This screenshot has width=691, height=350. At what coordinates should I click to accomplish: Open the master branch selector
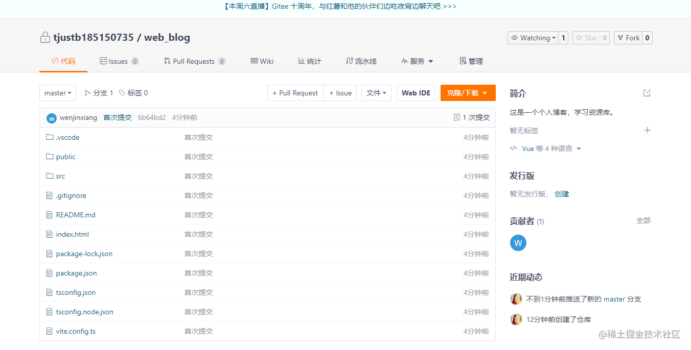[57, 93]
